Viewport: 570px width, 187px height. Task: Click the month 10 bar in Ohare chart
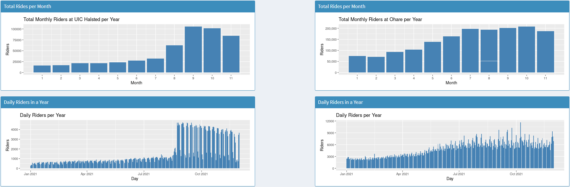(527, 49)
